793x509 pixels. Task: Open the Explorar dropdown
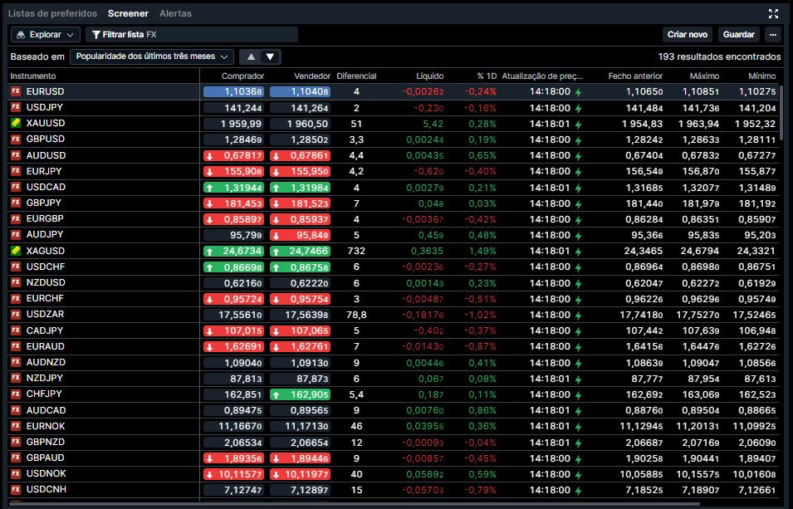coord(46,34)
